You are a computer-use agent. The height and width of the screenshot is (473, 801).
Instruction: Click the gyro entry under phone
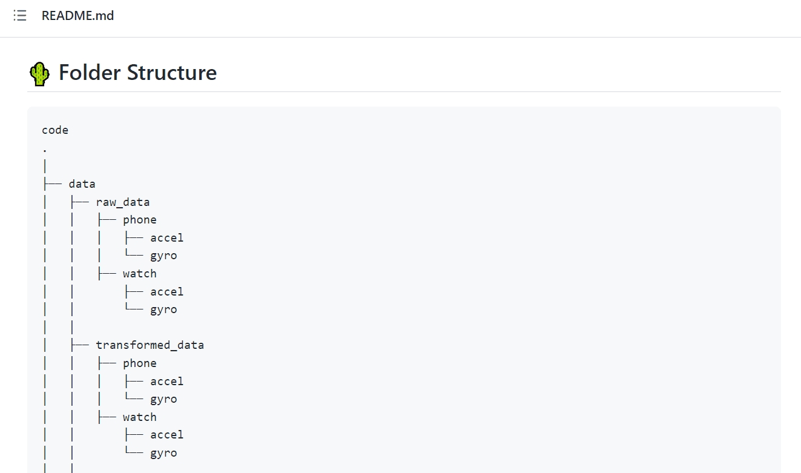[163, 255]
